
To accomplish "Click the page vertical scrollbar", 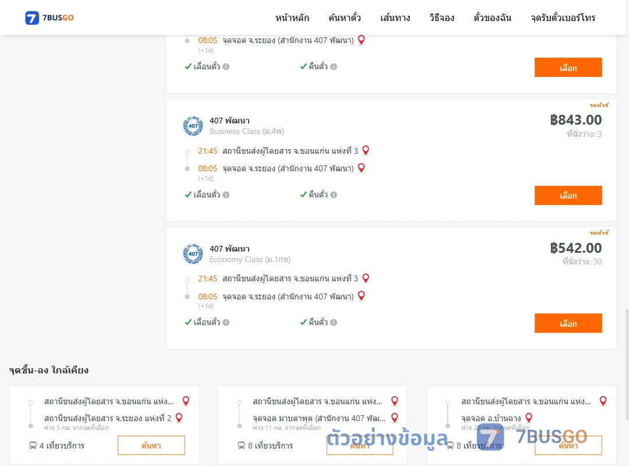I will pyautogui.click(x=627, y=365).
